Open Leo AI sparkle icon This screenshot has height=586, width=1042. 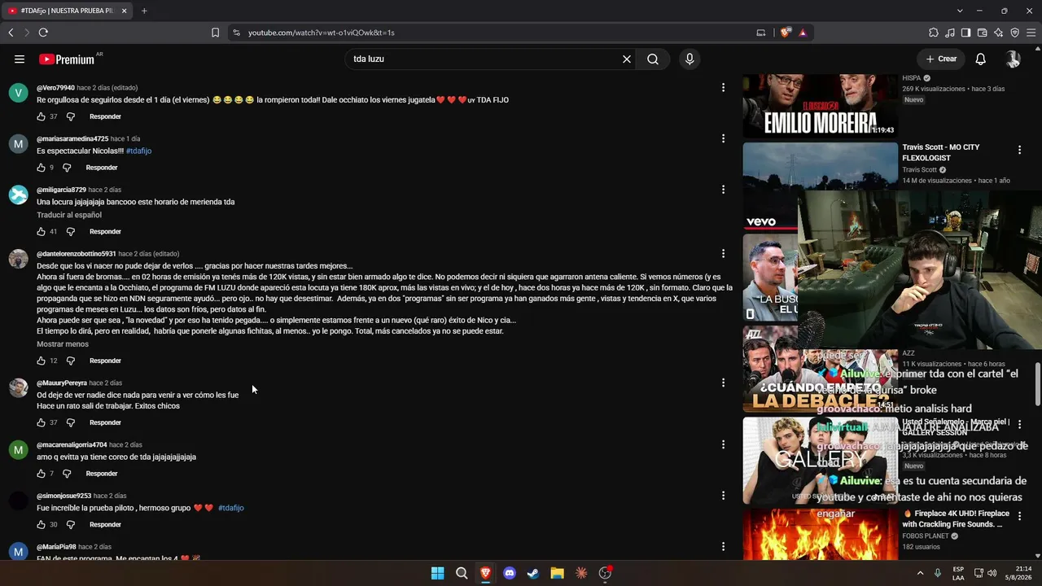point(999,33)
